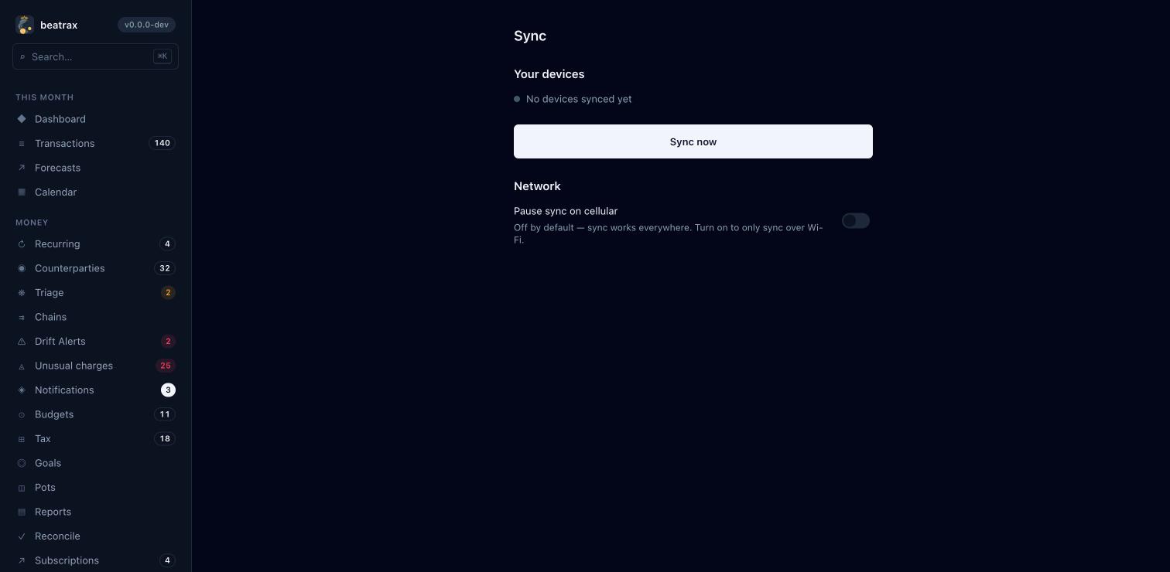Click the Unusual charges badge 25

click(x=165, y=366)
